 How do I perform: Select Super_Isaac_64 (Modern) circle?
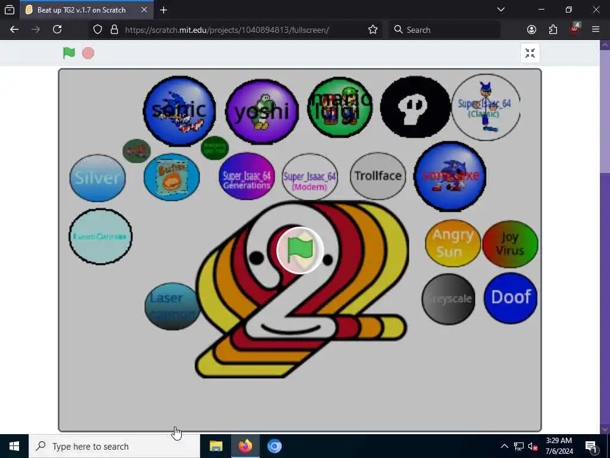[x=310, y=177]
